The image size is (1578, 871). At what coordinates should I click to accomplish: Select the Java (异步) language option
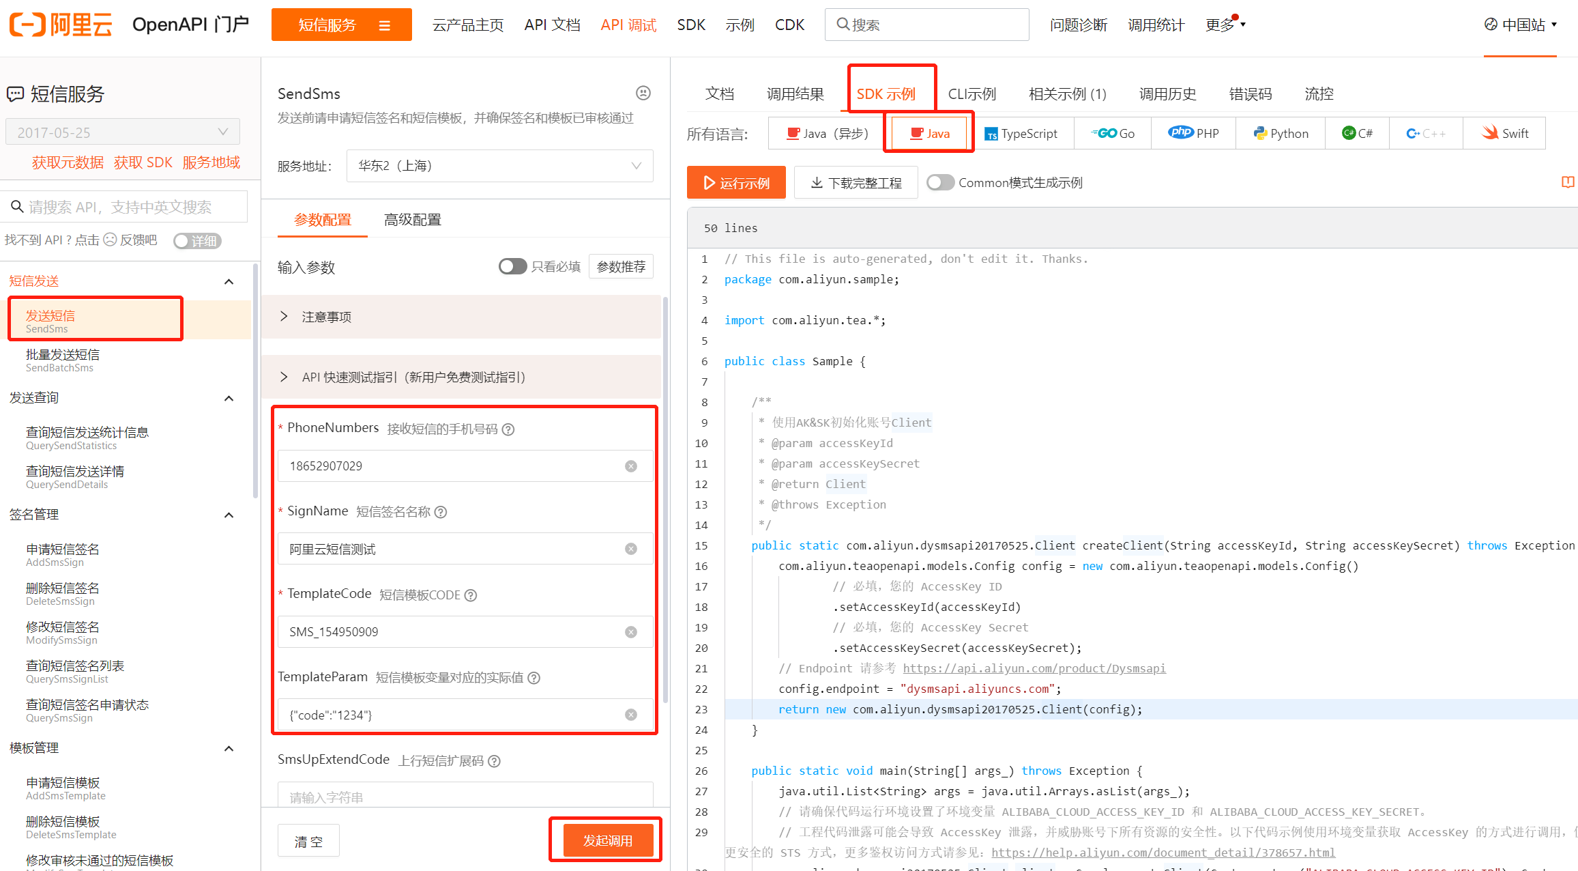click(x=827, y=133)
